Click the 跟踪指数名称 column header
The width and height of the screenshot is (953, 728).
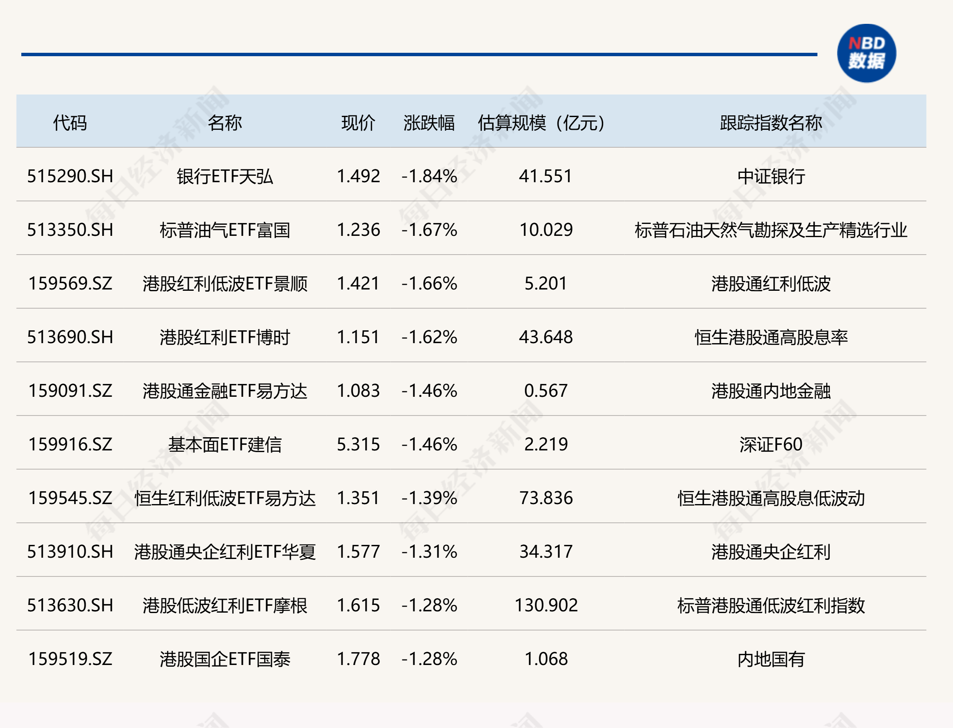coord(771,123)
